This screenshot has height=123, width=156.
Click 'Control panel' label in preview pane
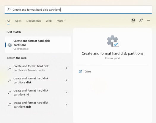(x=113, y=58)
